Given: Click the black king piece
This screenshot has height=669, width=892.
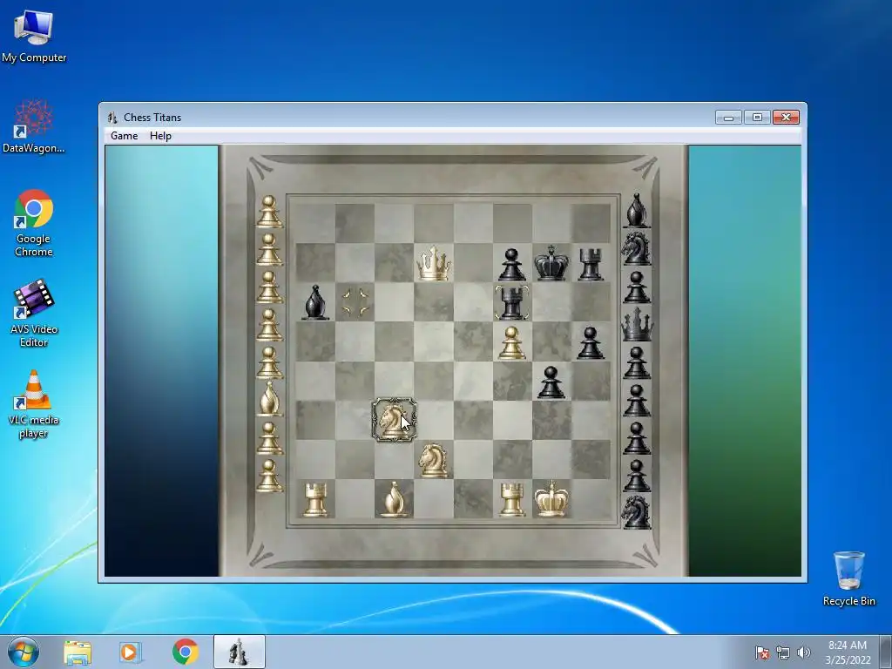Looking at the screenshot, I should (551, 263).
